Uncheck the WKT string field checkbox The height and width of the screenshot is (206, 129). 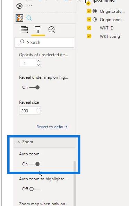pos(89,36)
